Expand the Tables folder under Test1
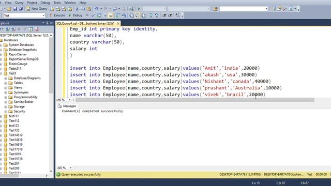 [6, 83]
